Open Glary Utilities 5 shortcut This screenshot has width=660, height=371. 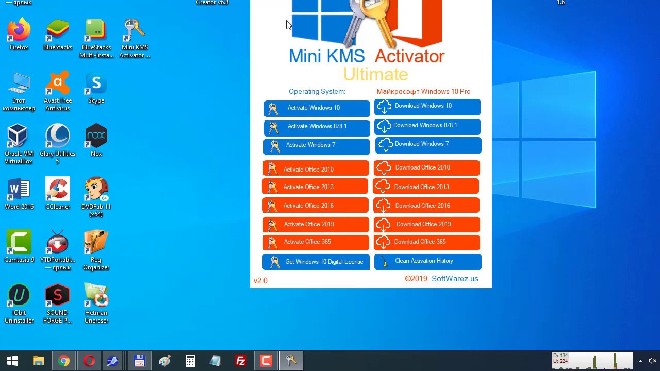click(x=58, y=145)
